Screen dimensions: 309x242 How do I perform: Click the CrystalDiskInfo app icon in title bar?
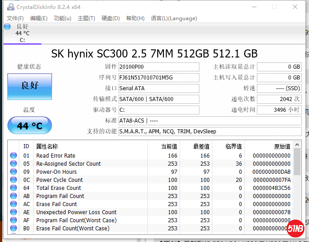coord(10,7)
